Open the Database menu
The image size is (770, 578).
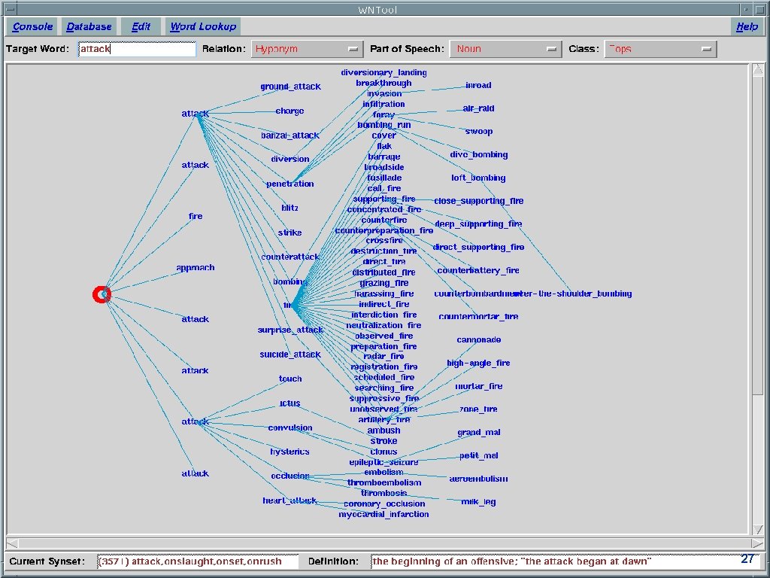coord(89,26)
